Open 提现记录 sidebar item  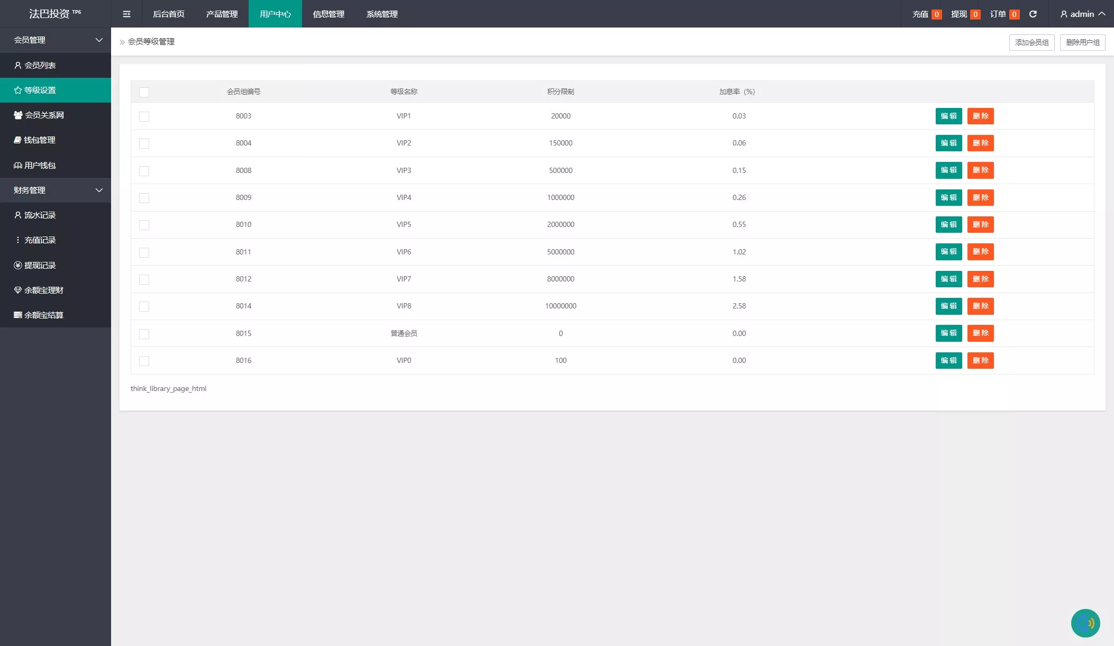pyautogui.click(x=40, y=265)
